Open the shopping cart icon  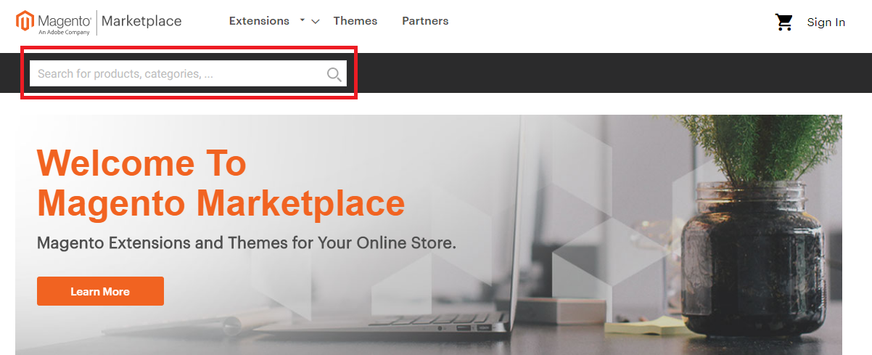784,23
